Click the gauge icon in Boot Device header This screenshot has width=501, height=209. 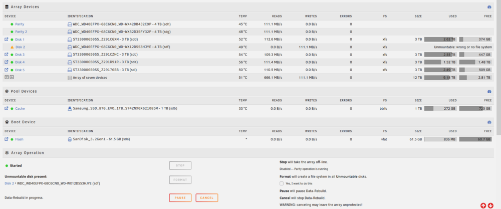coord(489,122)
